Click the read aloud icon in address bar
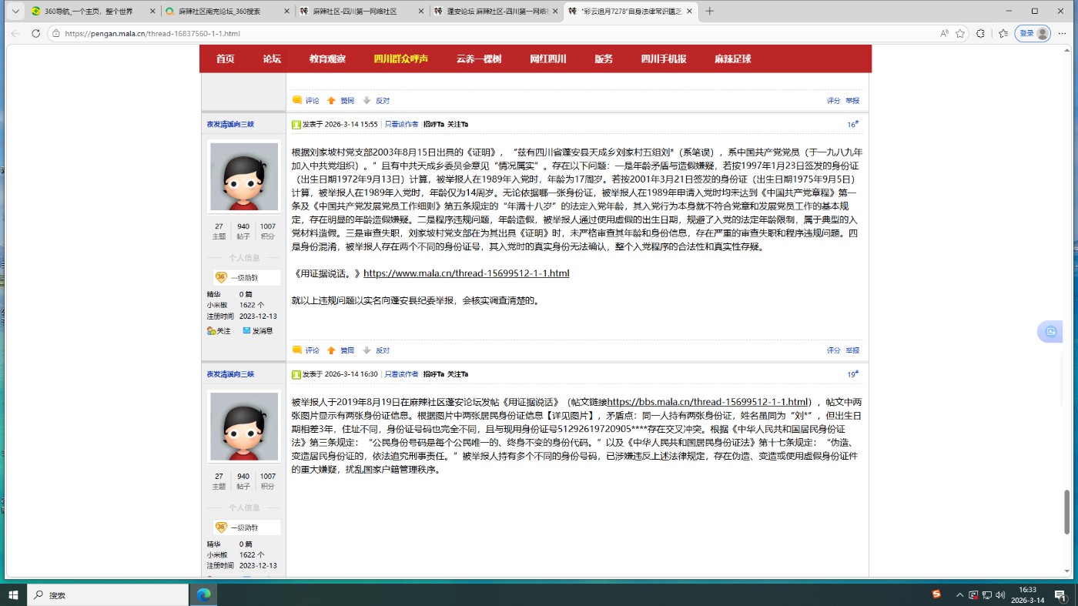Viewport: 1078px width, 606px height. click(944, 33)
